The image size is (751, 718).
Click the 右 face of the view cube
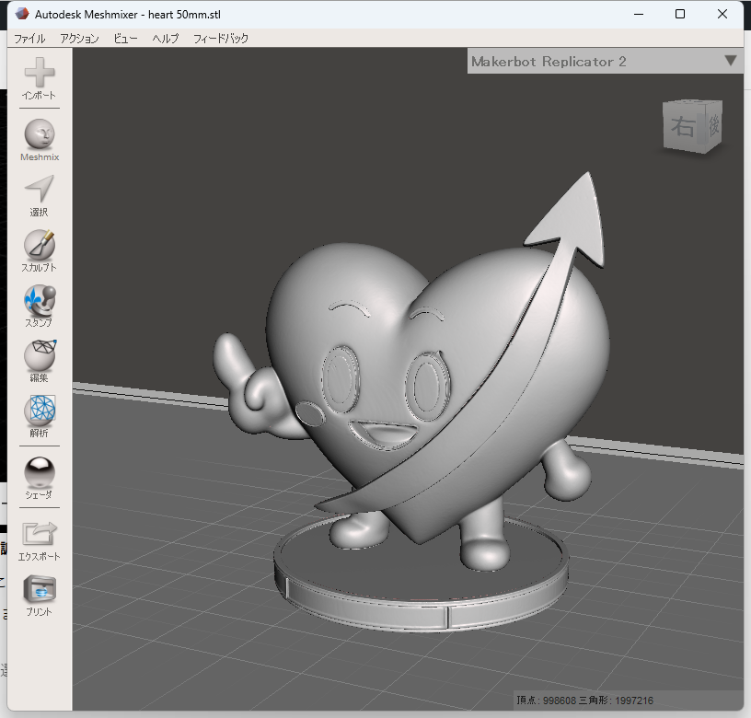683,127
